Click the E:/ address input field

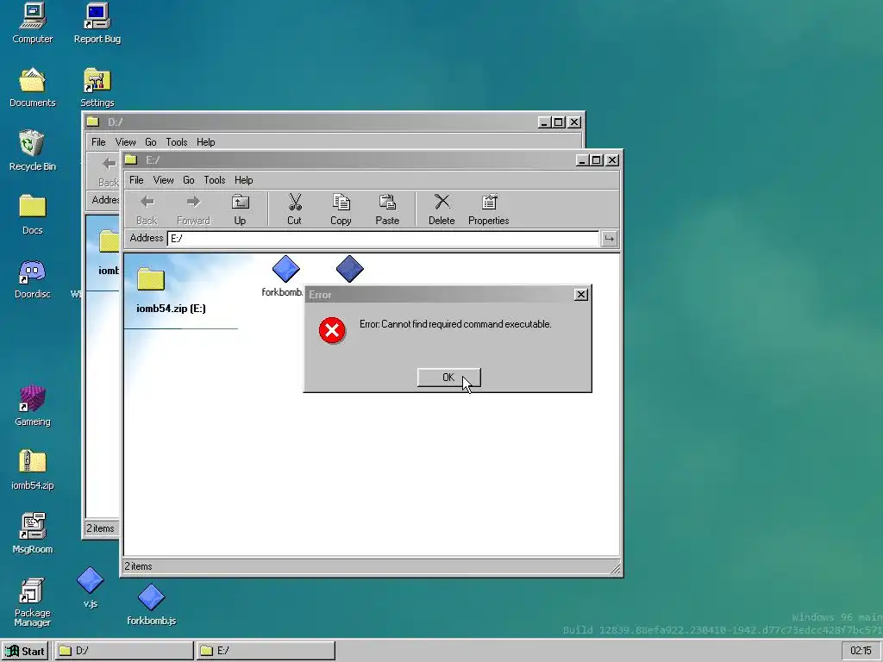point(383,239)
